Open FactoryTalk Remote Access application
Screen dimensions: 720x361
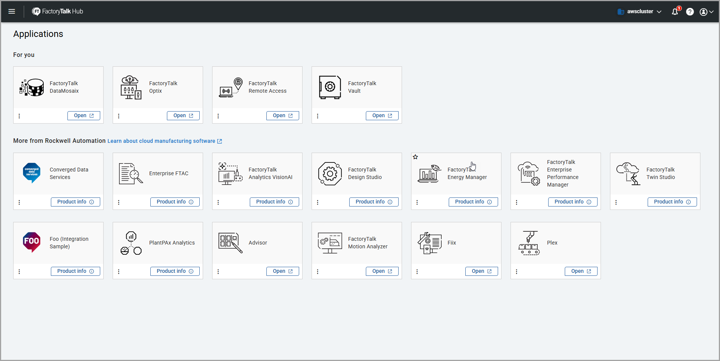[x=283, y=116]
